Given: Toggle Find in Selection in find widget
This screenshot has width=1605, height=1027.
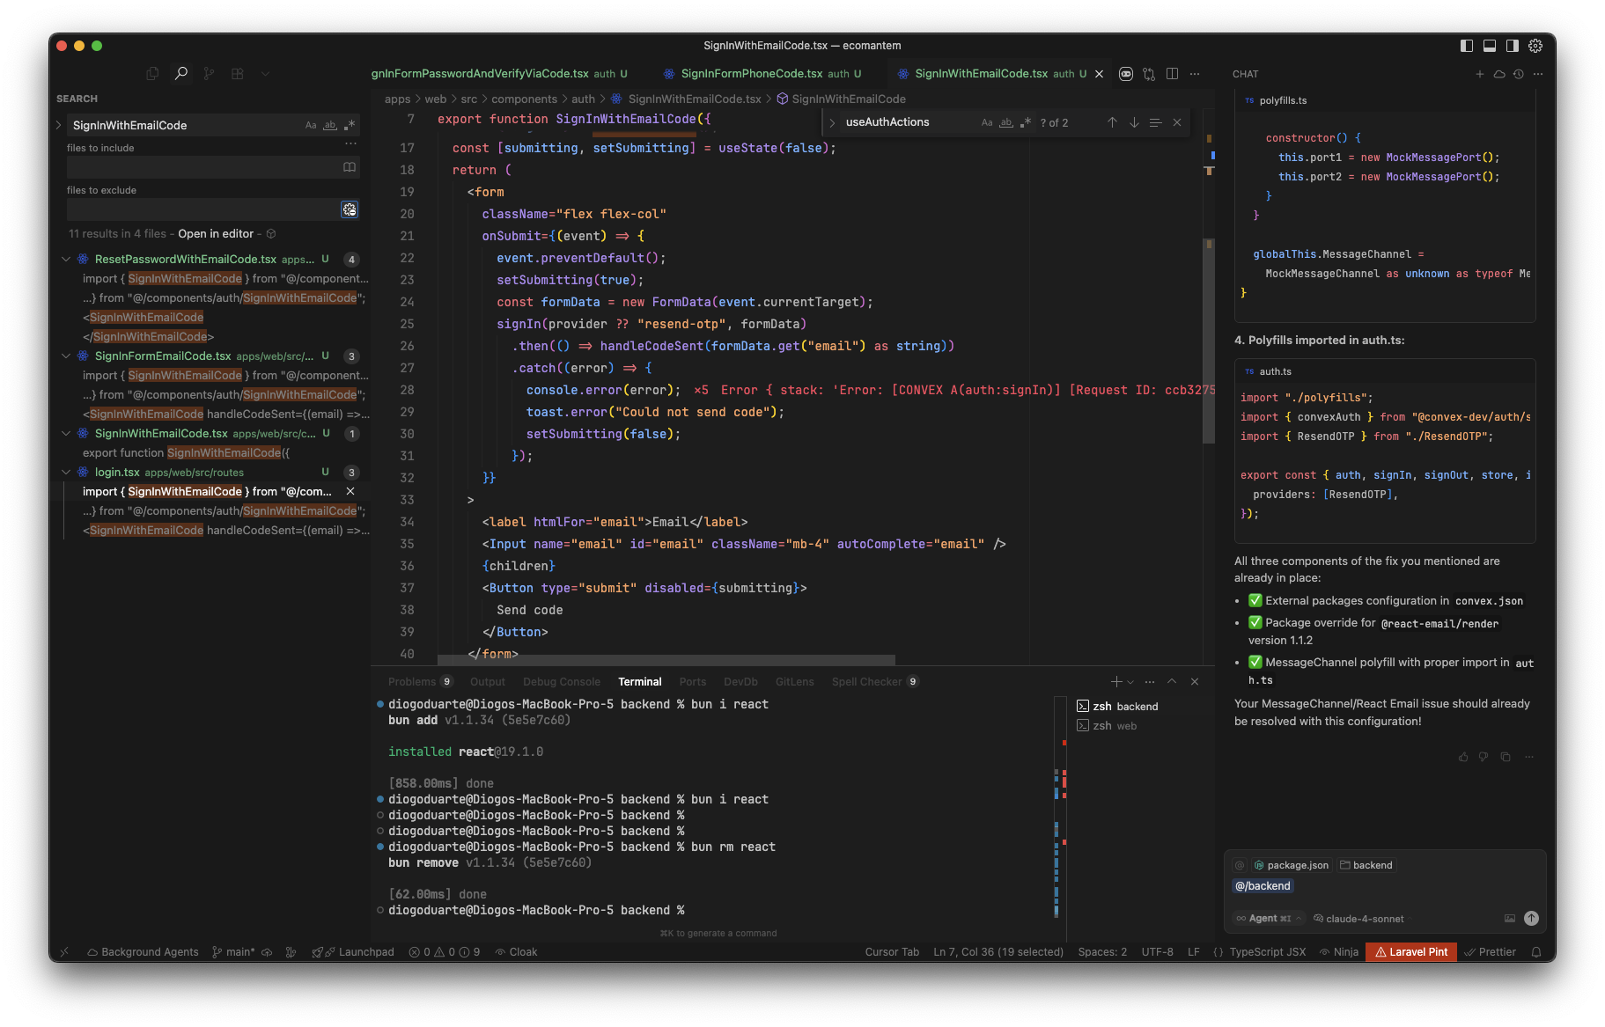Looking at the screenshot, I should 1155,122.
